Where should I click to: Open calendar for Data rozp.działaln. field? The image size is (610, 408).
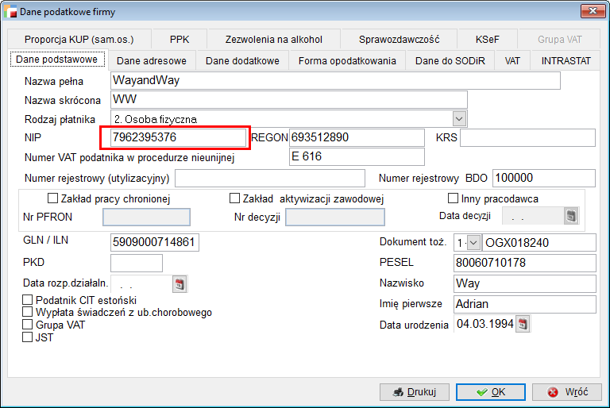point(179,283)
